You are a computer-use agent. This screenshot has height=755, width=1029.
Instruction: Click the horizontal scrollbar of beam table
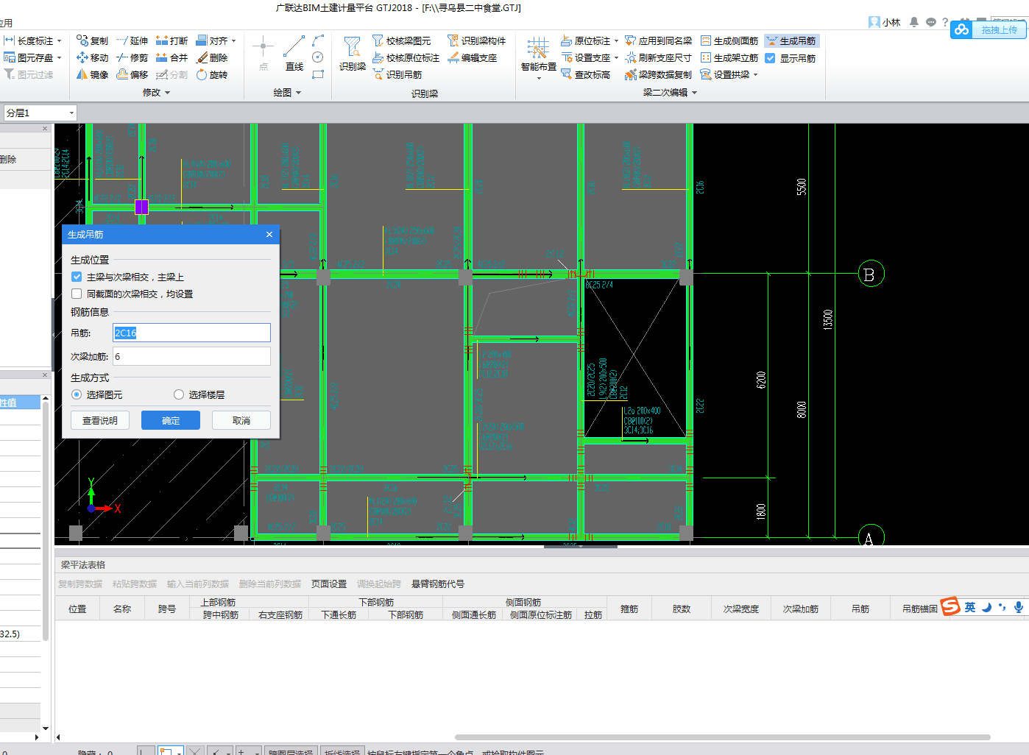click(722, 737)
